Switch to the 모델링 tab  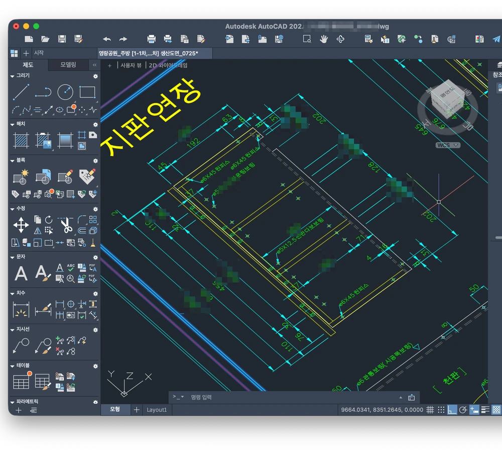tap(68, 65)
